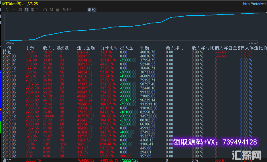Select the 2020.11 month row
This screenshot has height=162, width=267.
(9, 72)
